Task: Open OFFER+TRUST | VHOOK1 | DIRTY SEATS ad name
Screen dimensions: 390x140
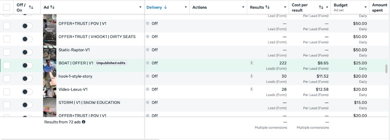Action: coord(97,37)
